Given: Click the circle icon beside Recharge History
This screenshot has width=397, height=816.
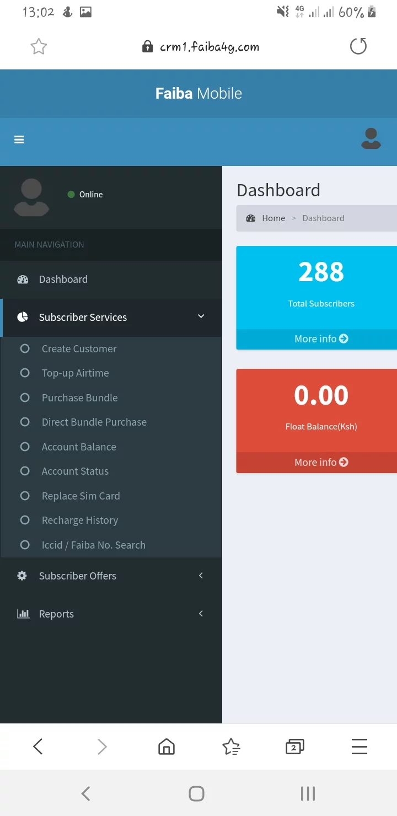Looking at the screenshot, I should click(x=25, y=520).
